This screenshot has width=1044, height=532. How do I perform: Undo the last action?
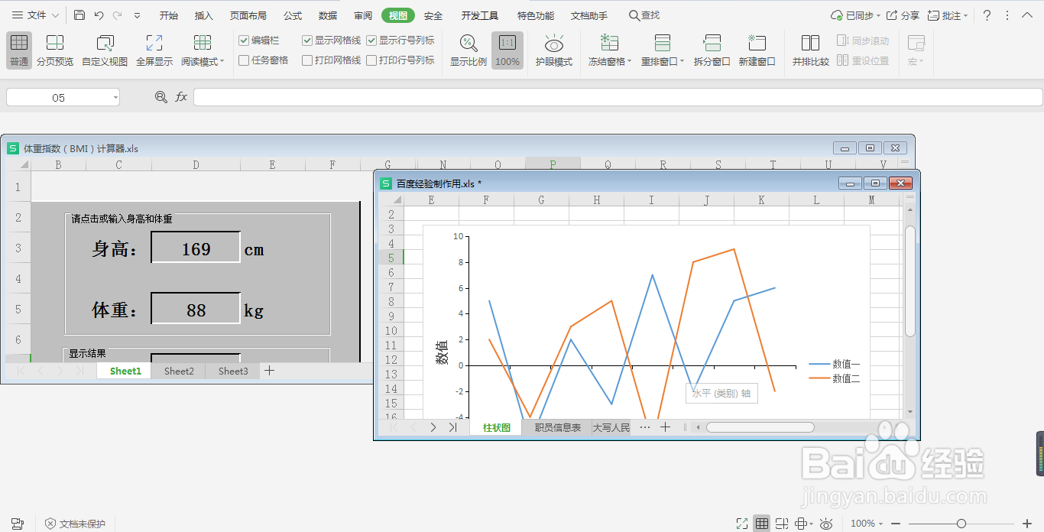tap(99, 15)
